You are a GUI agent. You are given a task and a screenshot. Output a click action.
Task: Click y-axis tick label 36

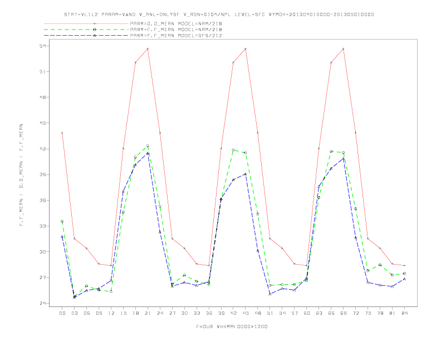(x=42, y=201)
